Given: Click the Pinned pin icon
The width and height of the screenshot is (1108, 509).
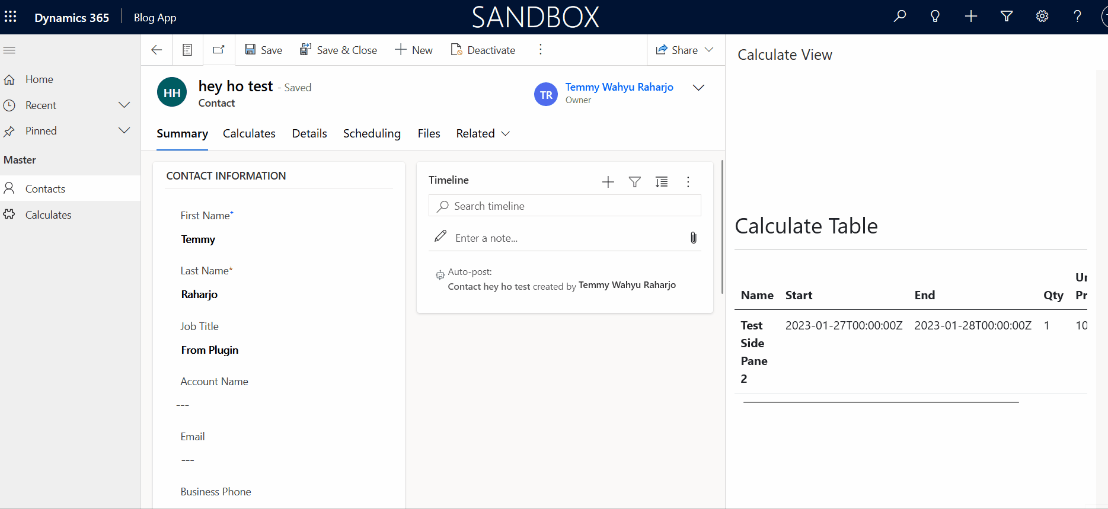Looking at the screenshot, I should 9,131.
